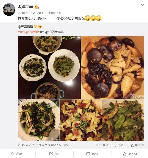Click the 多妈7788 username link
The width and height of the screenshot is (148, 158).
click(x=25, y=7)
